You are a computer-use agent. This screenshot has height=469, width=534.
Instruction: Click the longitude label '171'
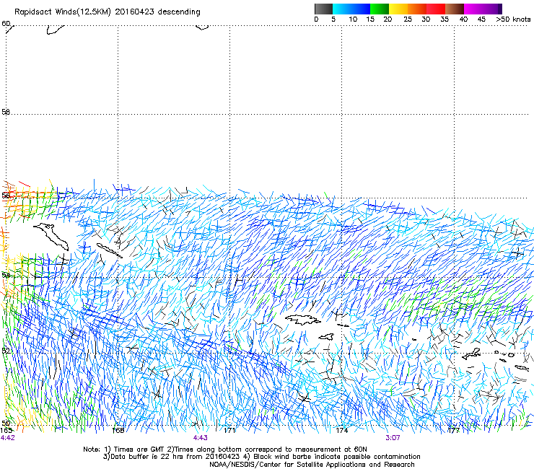click(x=230, y=430)
